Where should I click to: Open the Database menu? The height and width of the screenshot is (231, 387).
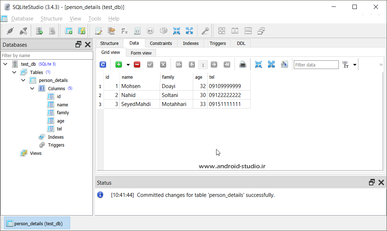(22, 19)
